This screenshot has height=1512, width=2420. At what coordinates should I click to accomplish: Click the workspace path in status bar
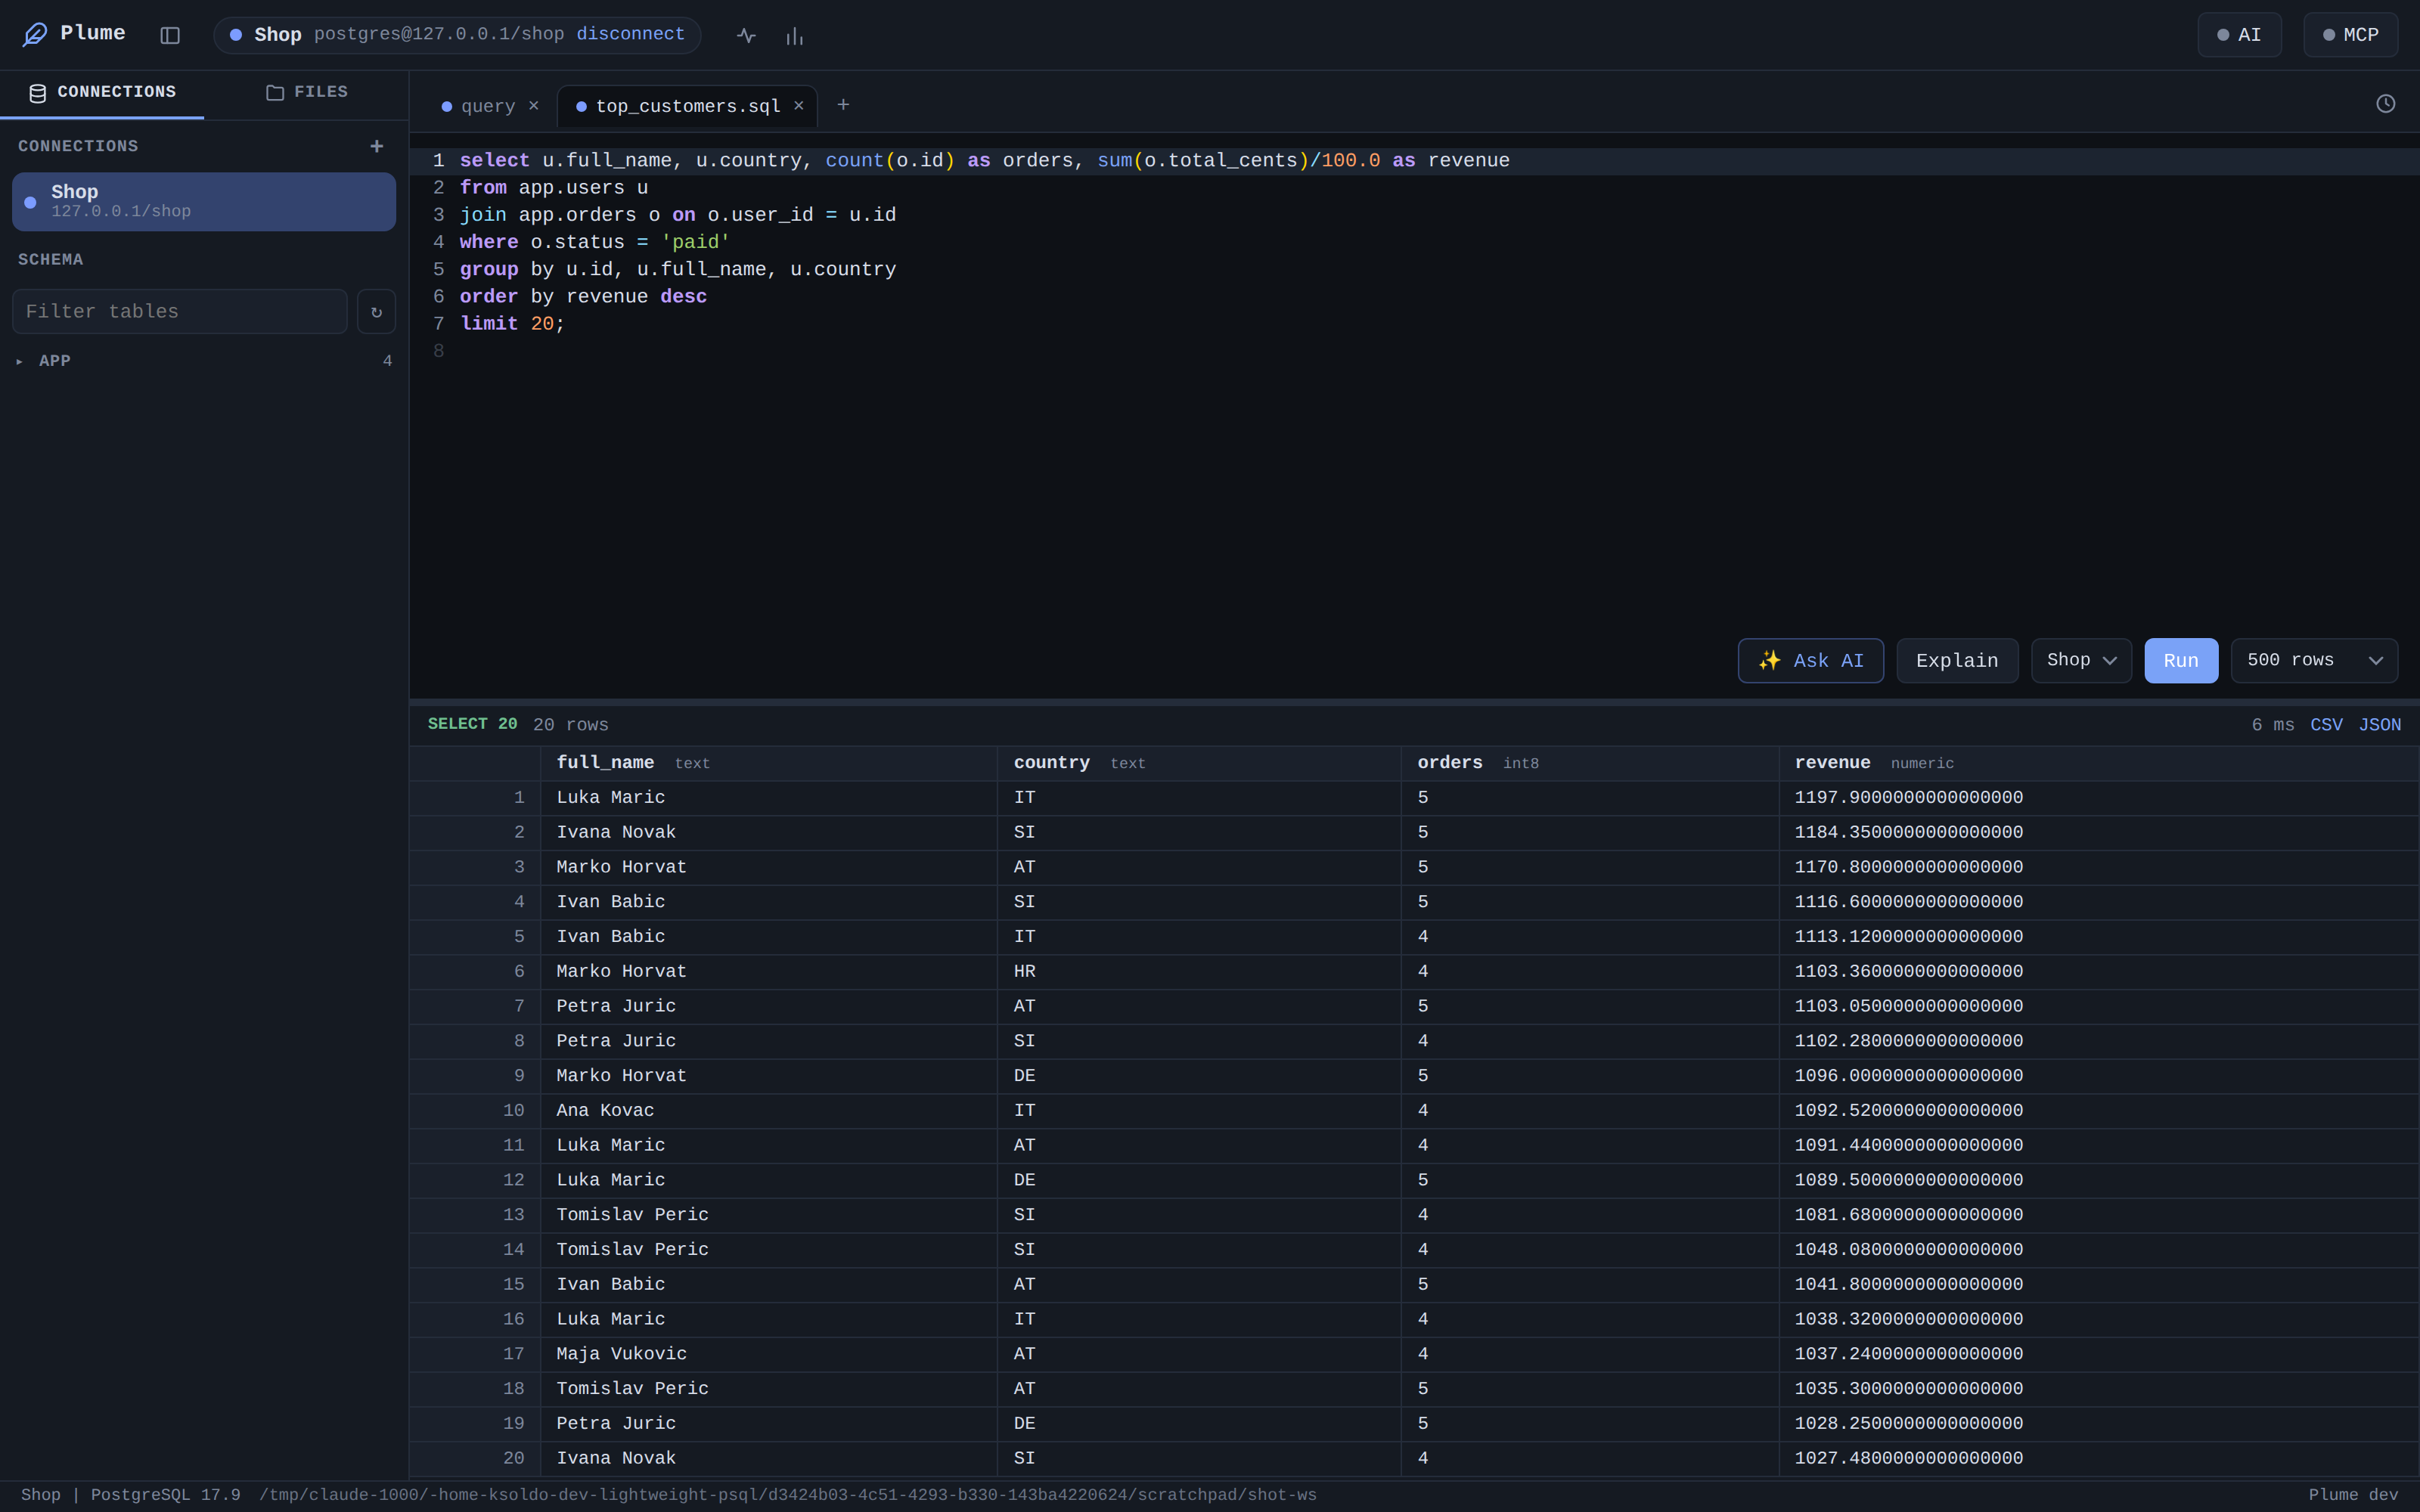click(787, 1496)
